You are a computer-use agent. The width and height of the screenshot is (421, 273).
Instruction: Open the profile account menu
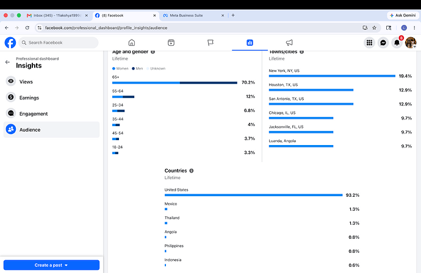click(411, 43)
